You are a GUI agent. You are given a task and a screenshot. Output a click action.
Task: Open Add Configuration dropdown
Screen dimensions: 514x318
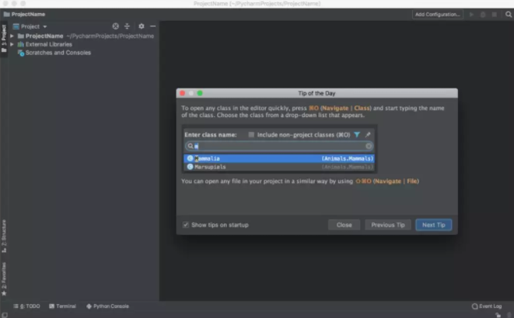pyautogui.click(x=437, y=15)
